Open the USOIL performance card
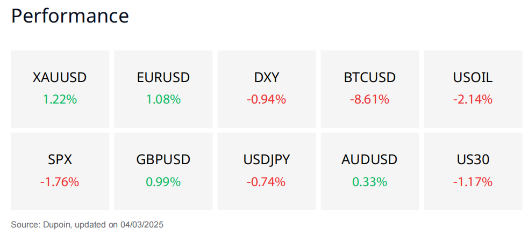This screenshot has width=528, height=235. tap(473, 89)
